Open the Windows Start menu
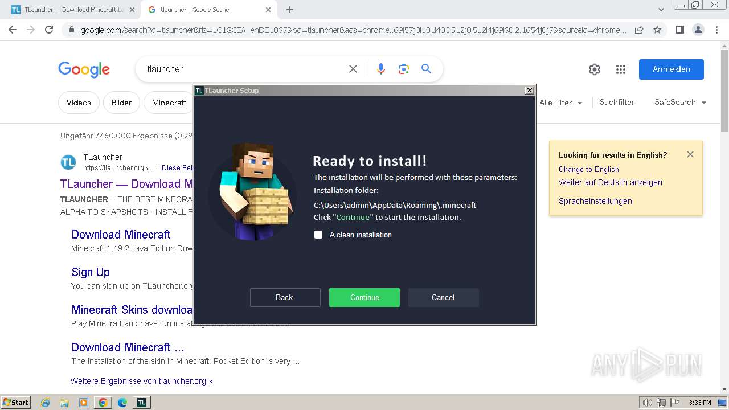The height and width of the screenshot is (410, 729). [16, 402]
